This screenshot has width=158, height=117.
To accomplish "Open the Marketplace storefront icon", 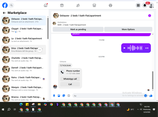I will pyautogui.click(x=94, y=5).
